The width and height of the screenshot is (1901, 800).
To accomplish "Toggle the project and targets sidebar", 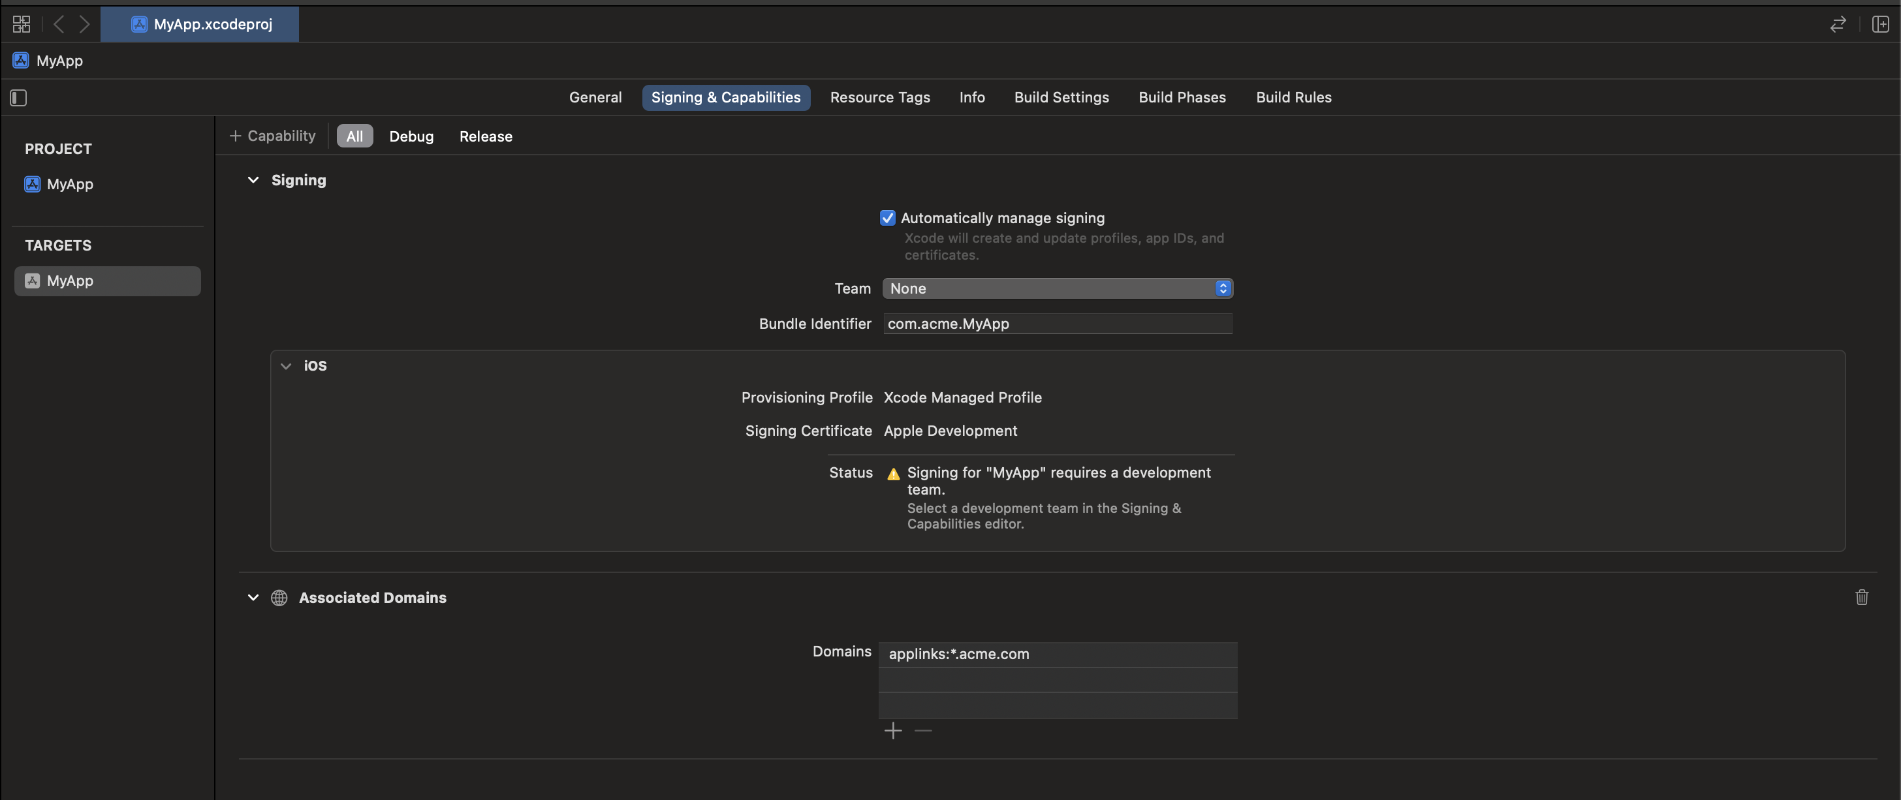I will (x=18, y=97).
